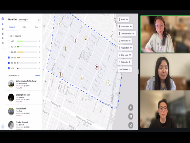
Task: Open the document list icon in sidebar
Action: [x=3, y=29]
